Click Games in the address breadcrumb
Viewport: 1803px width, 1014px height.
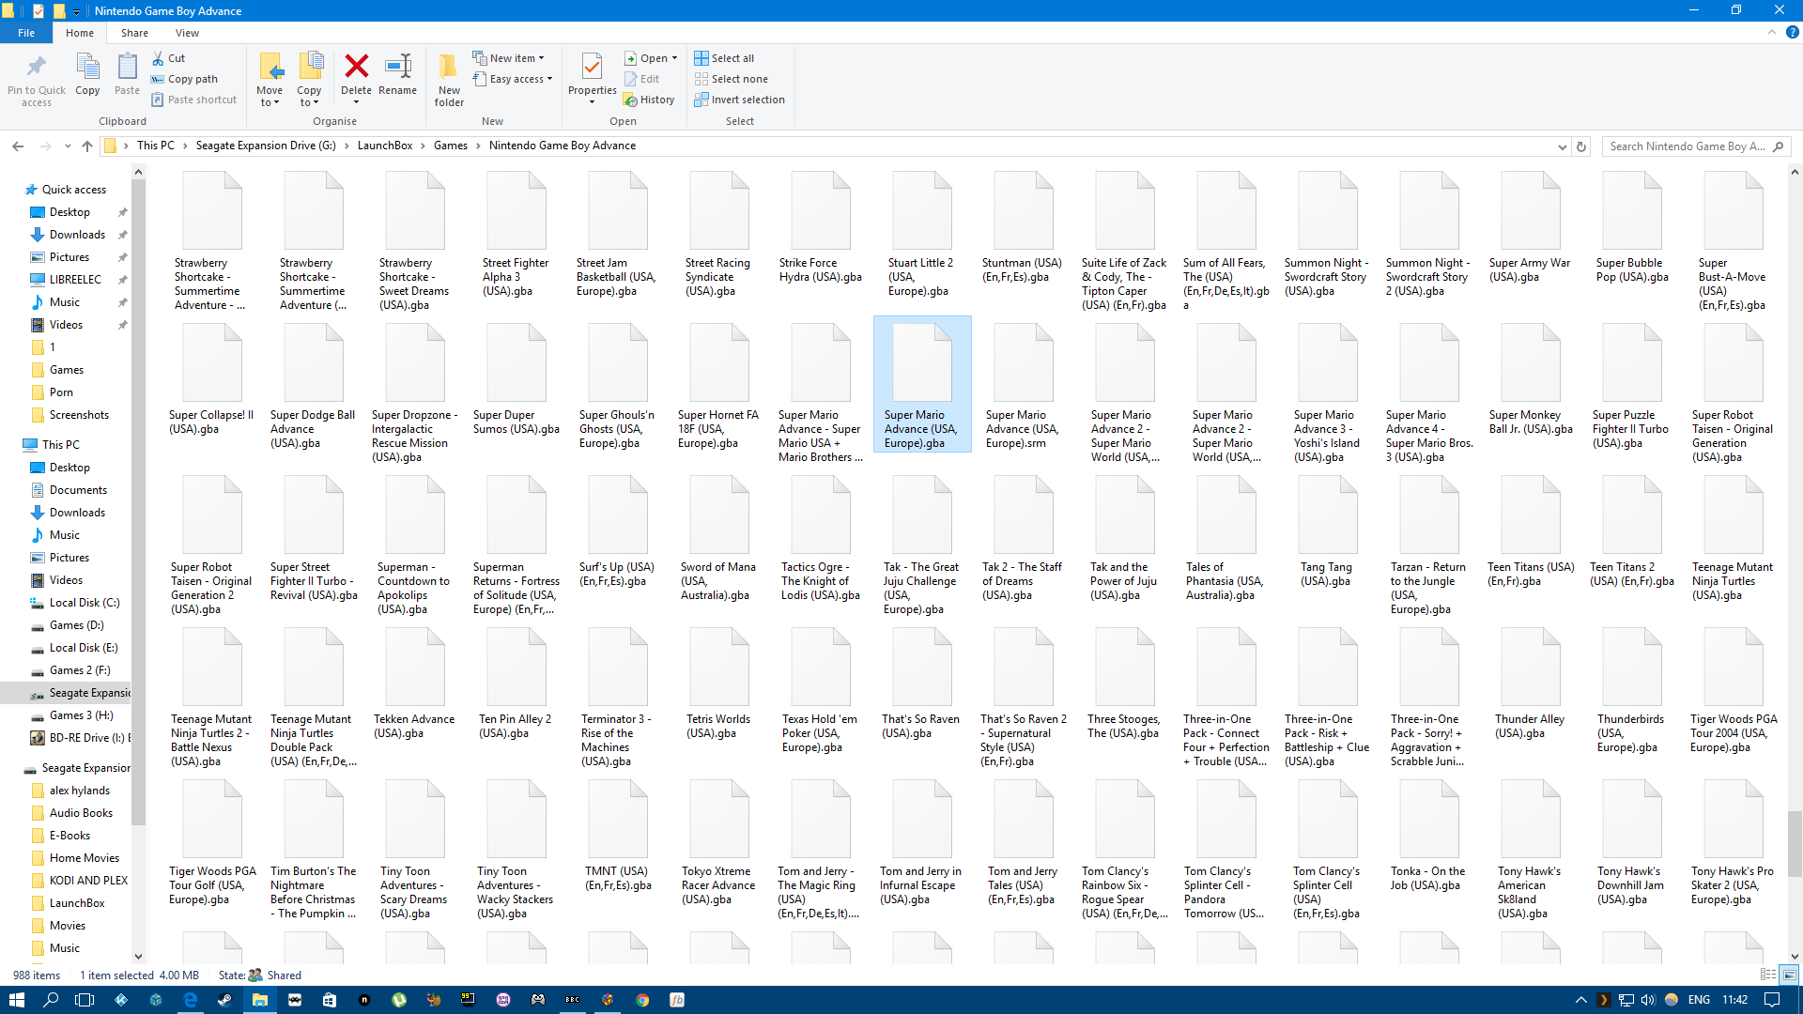[451, 146]
